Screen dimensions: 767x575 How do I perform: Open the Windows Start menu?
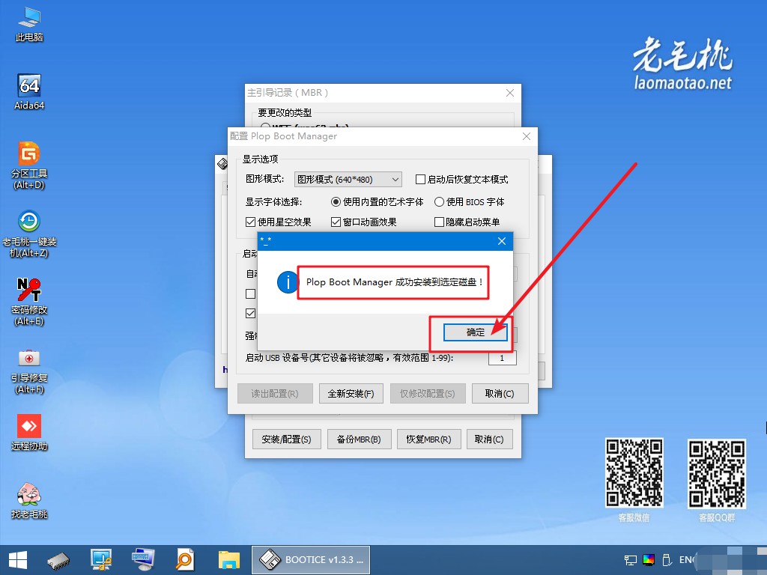point(18,560)
